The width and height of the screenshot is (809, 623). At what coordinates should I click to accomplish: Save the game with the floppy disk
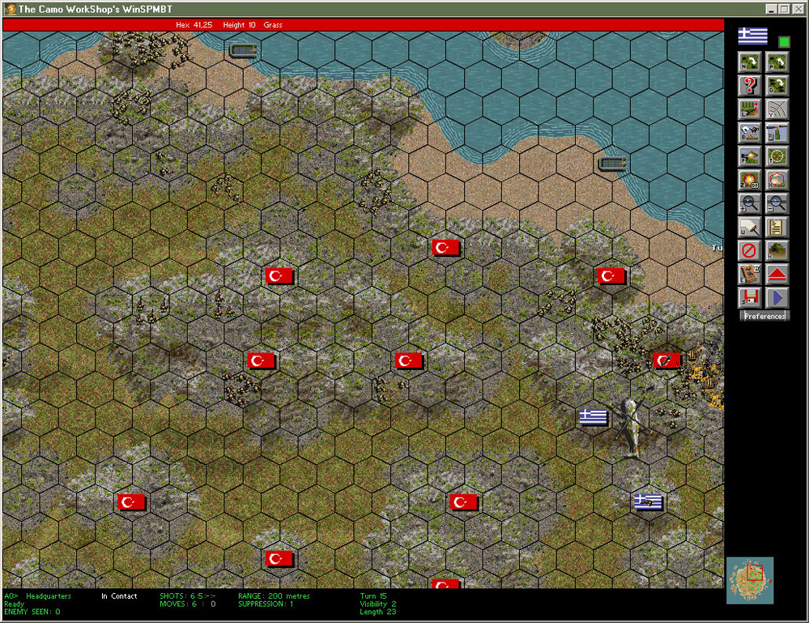[749, 298]
